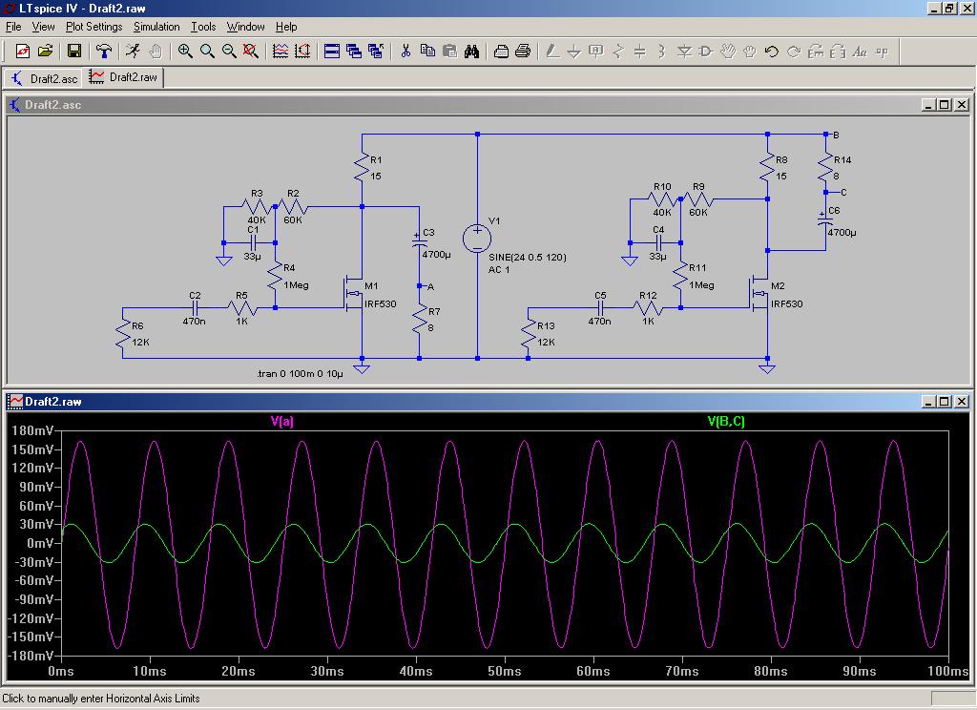
Task: Switch to the Draft2.asc tab
Action: click(x=44, y=78)
